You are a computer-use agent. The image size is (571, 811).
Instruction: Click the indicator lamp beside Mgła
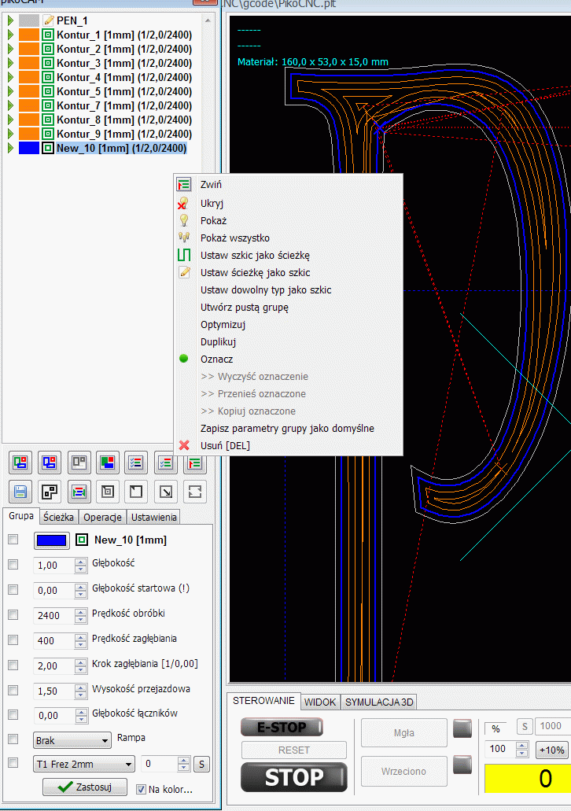462,728
